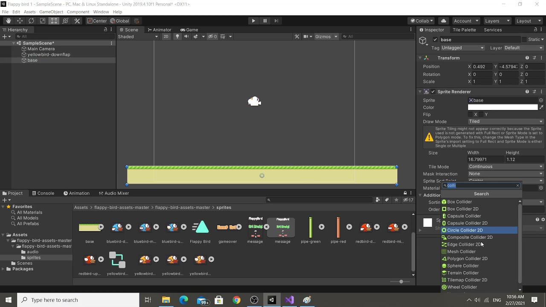Image resolution: width=546 pixels, height=307 pixels.
Task: Open the Component menu
Action: pos(78,12)
